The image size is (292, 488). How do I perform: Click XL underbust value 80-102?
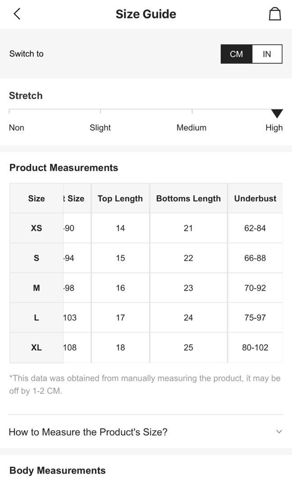pyautogui.click(x=255, y=347)
